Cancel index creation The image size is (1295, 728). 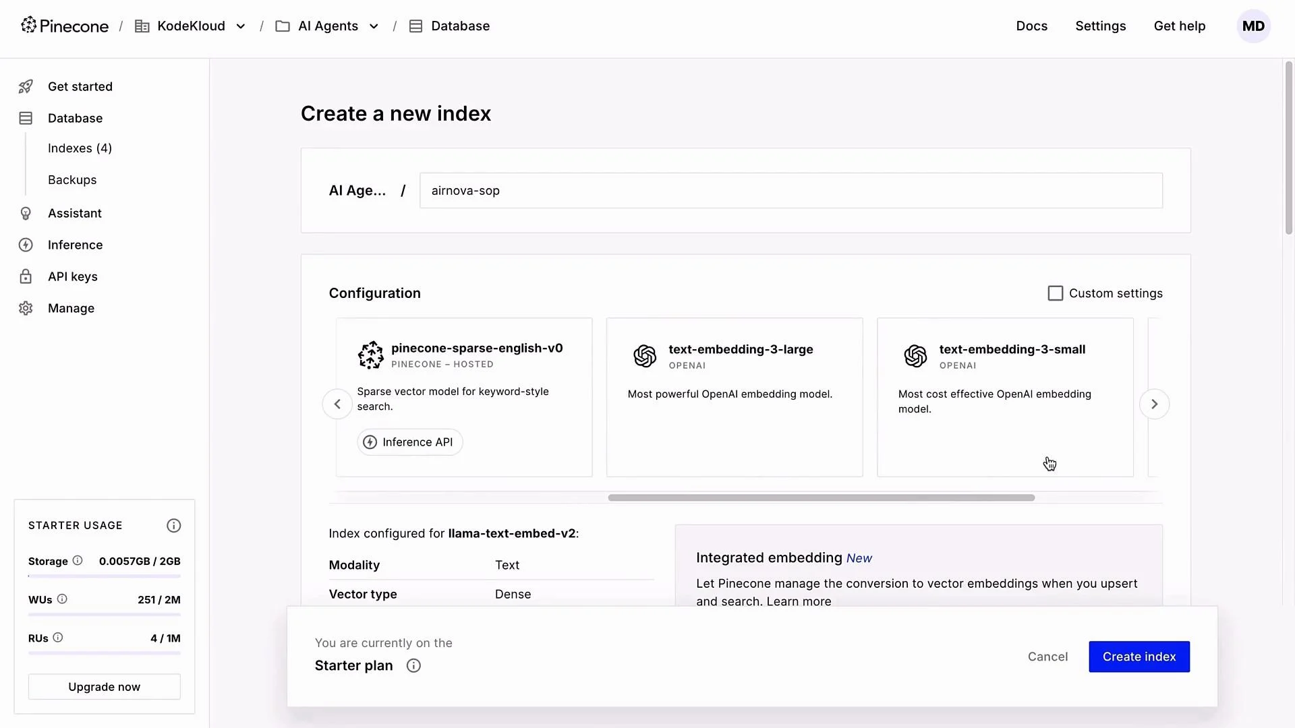1047,657
